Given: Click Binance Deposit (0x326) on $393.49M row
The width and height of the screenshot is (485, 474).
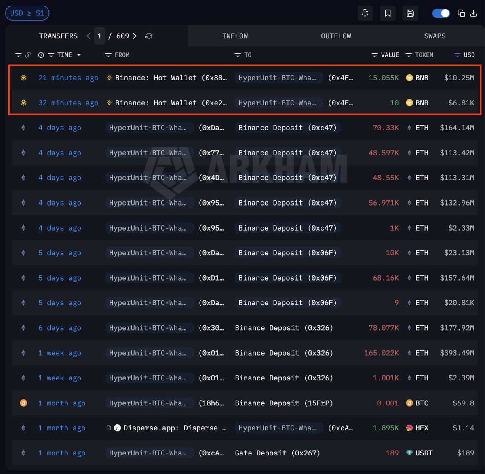Looking at the screenshot, I should tap(284, 353).
